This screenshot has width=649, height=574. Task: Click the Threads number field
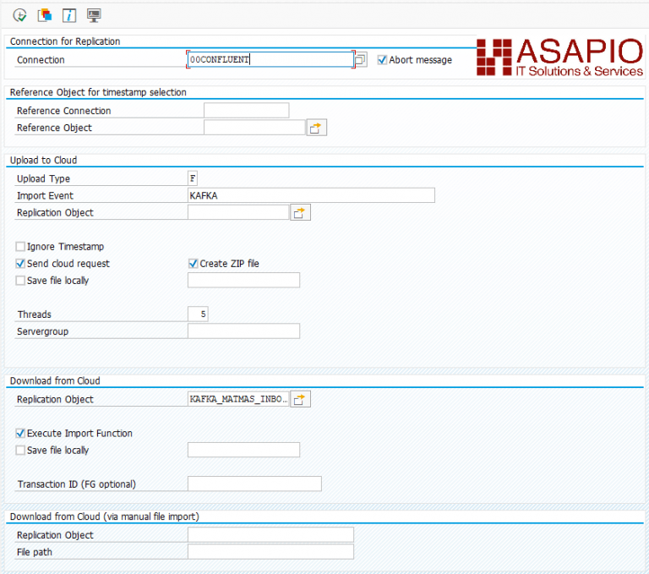(x=198, y=314)
